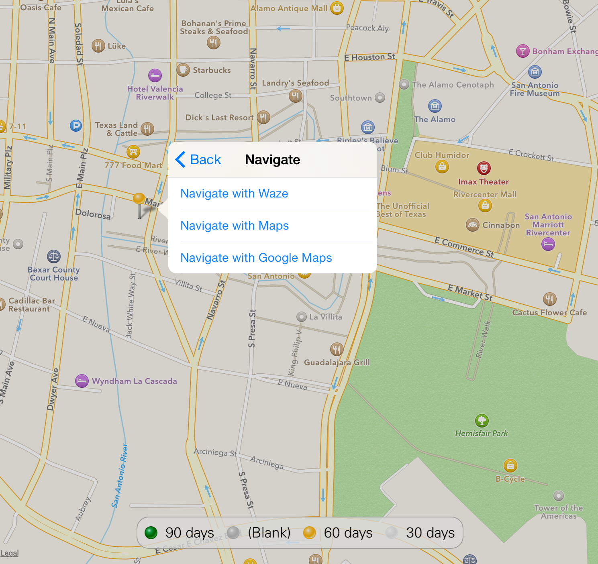Click the E Commerce St label
Screen dimensions: 598x564
click(x=464, y=247)
